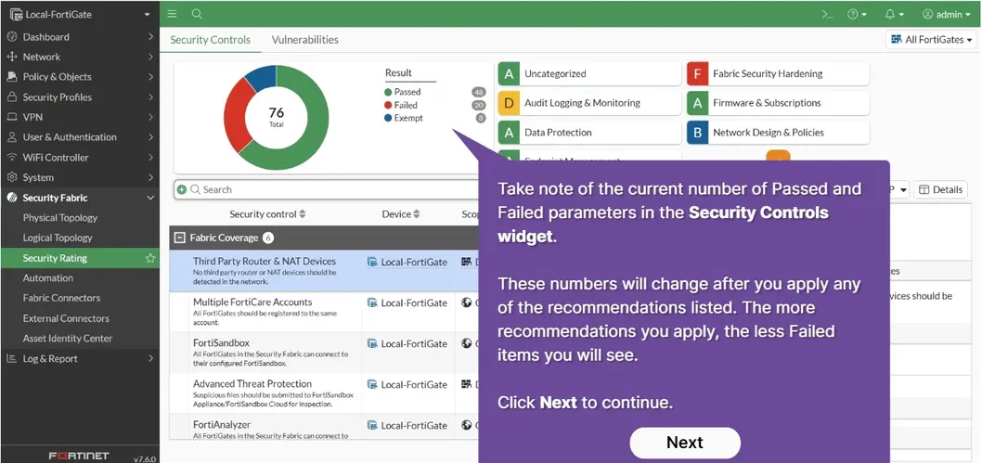Click the Passed count badge 48

(479, 92)
